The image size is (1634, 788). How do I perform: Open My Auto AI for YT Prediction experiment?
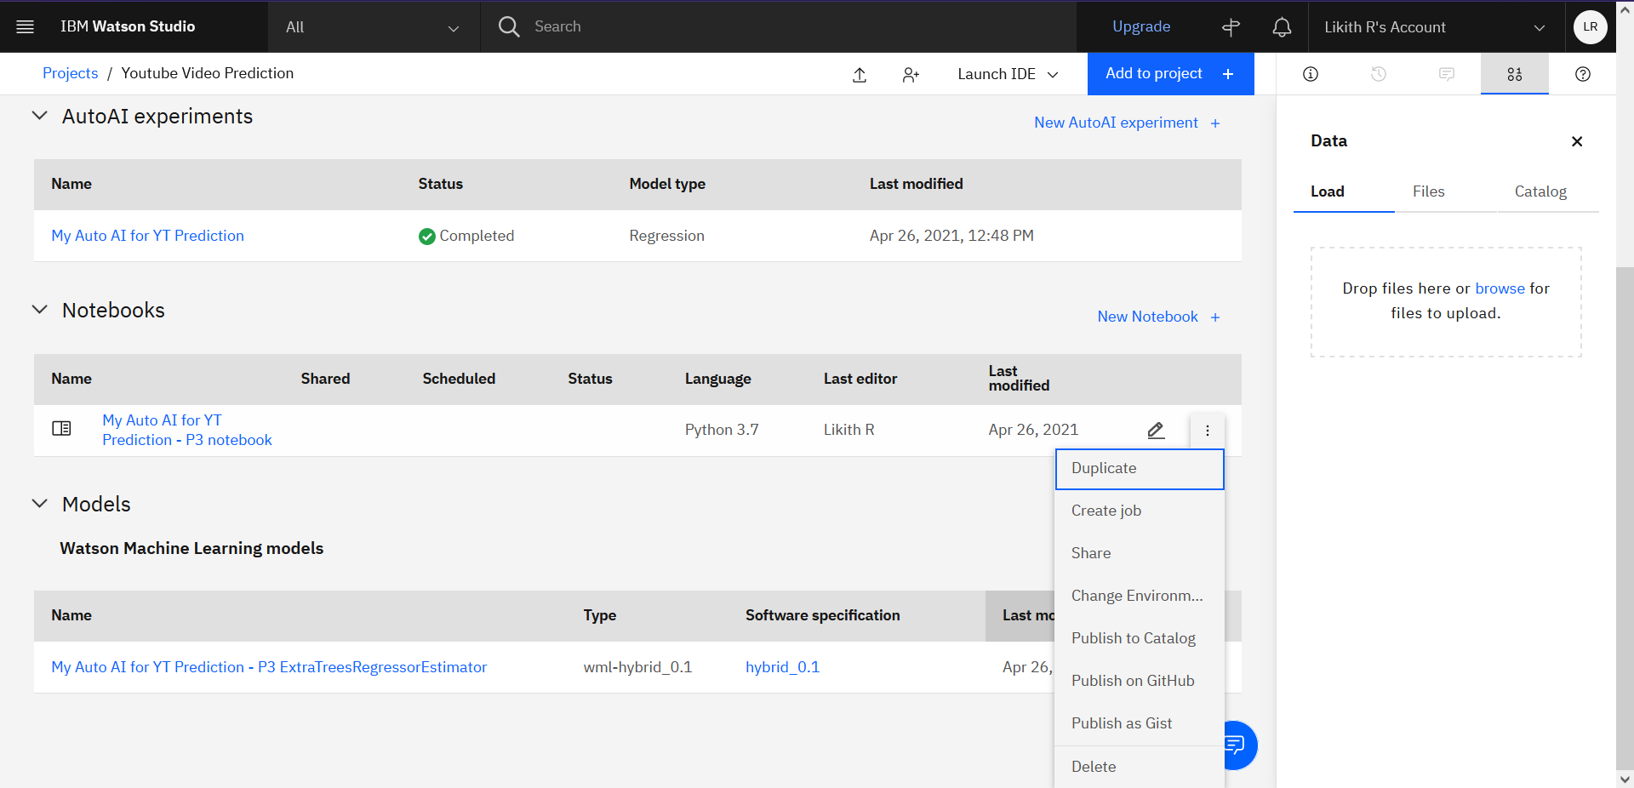click(x=147, y=236)
